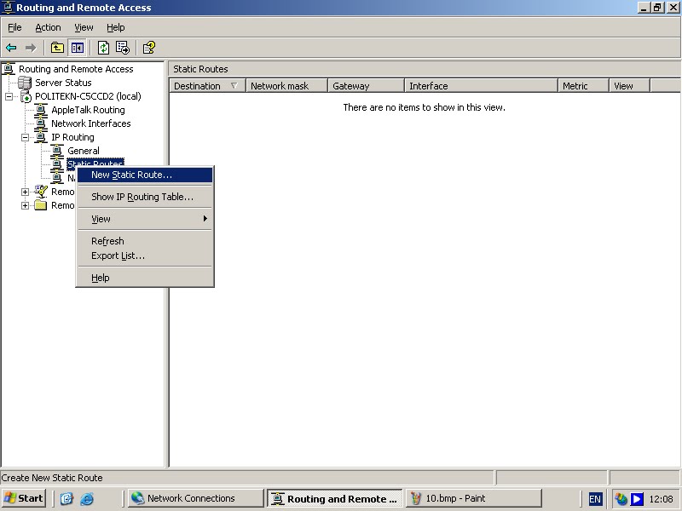The height and width of the screenshot is (511, 682).
Task: Click the colorful system tray icon
Action: (621, 499)
